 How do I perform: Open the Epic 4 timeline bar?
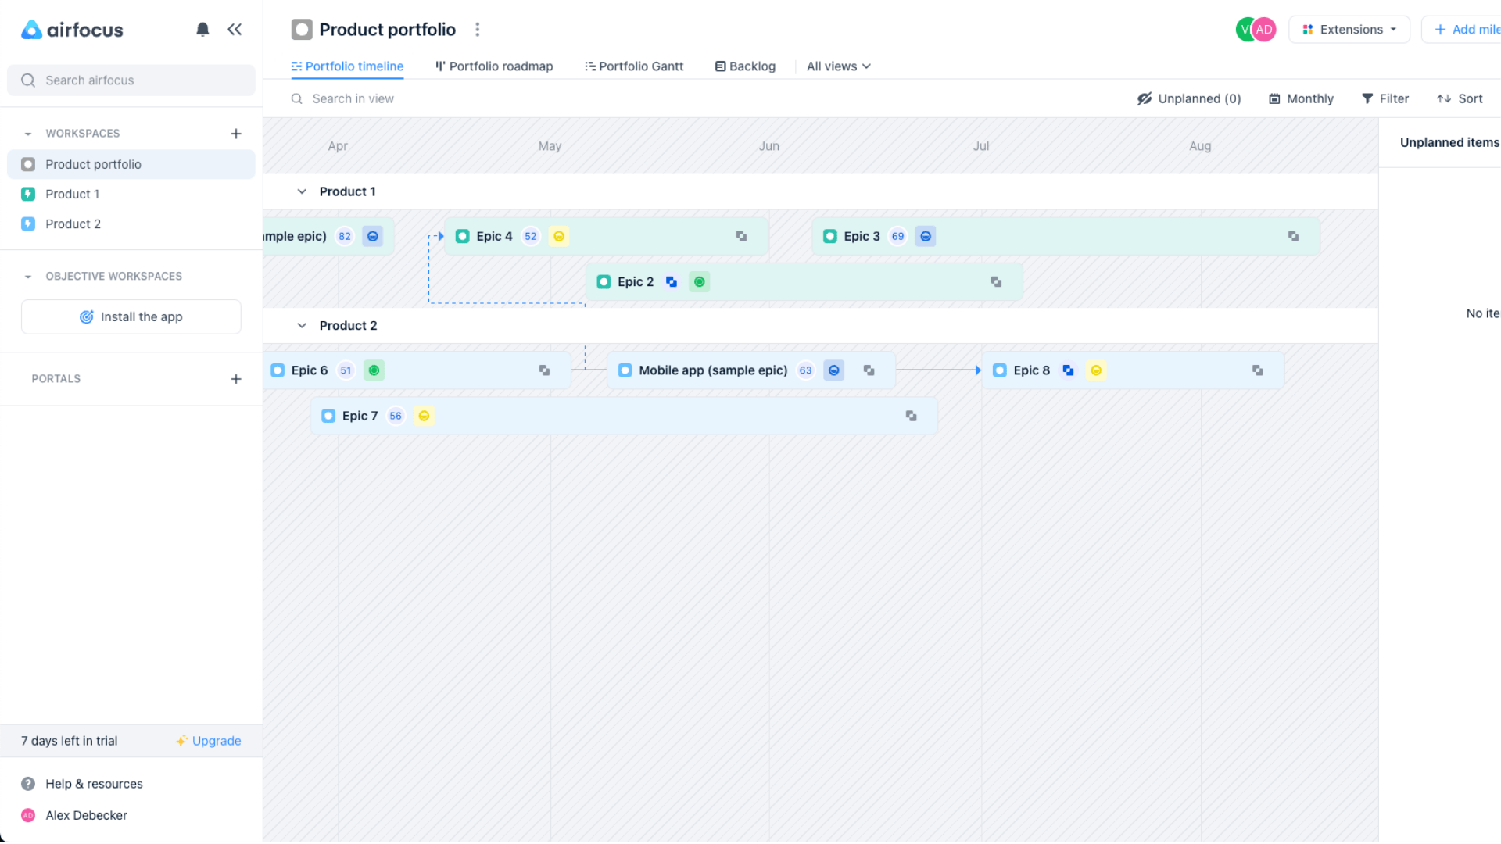tap(607, 236)
